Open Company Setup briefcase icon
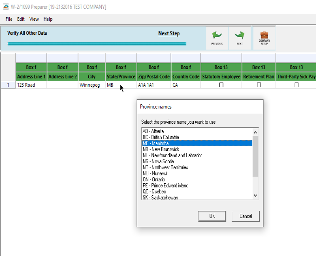The width and height of the screenshot is (316, 256). point(264,36)
